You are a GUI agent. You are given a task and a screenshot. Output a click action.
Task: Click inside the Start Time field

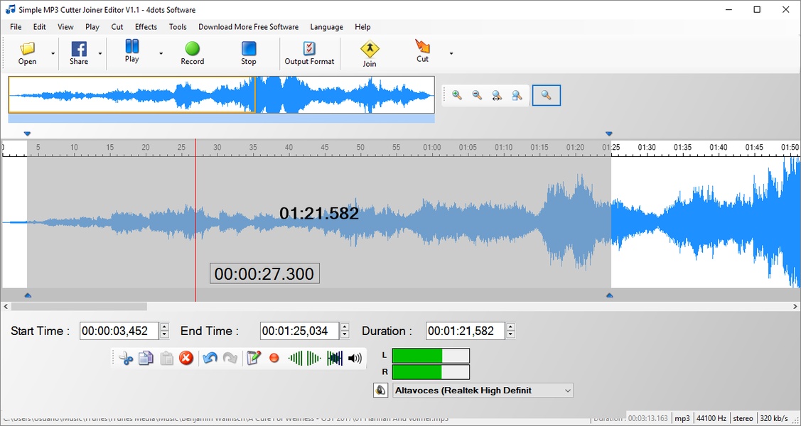coord(119,331)
